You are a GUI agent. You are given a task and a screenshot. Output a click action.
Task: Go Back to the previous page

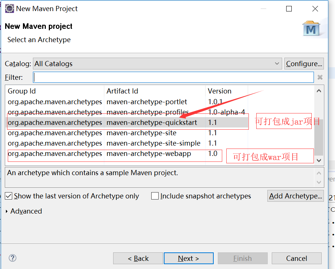[138, 258]
